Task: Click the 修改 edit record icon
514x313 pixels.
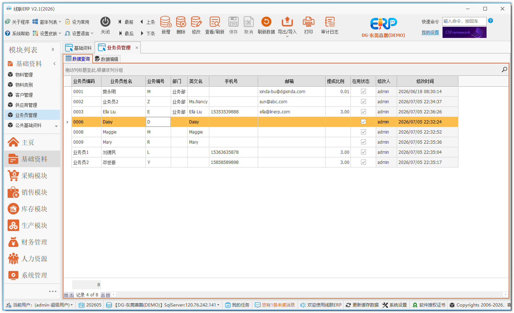Action: pos(196,22)
